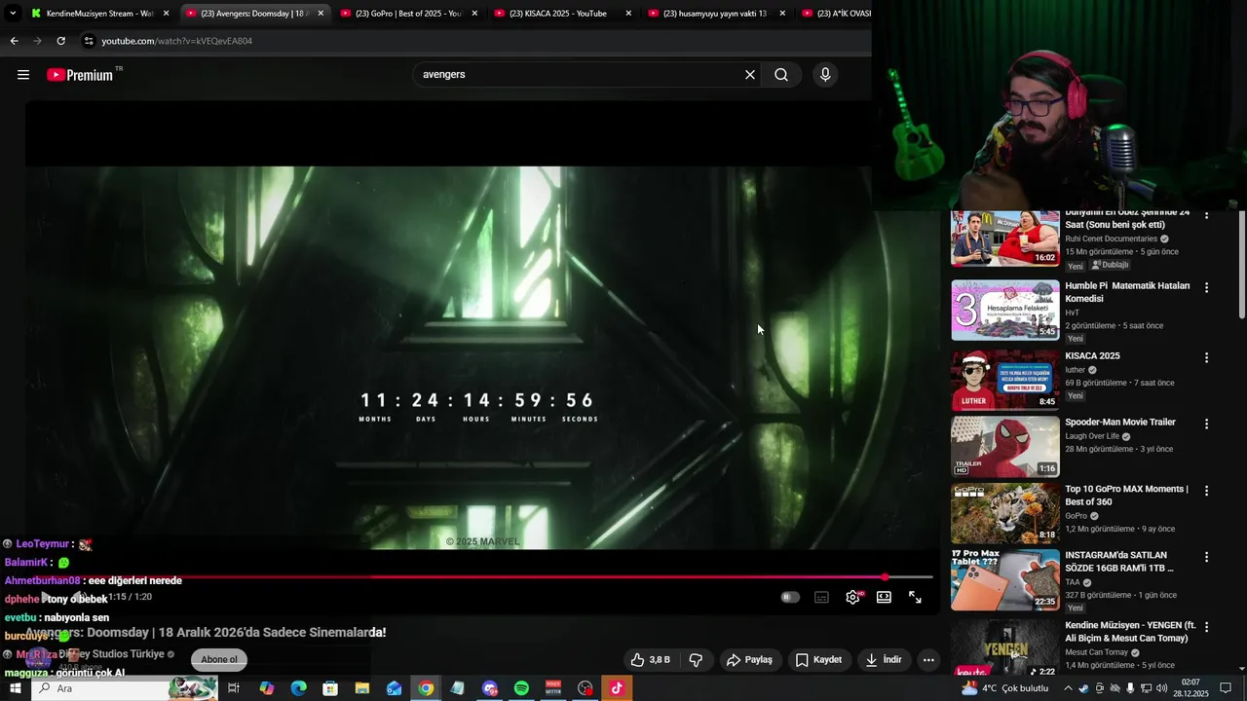
Task: Click the Paylaş share button
Action: (749, 660)
